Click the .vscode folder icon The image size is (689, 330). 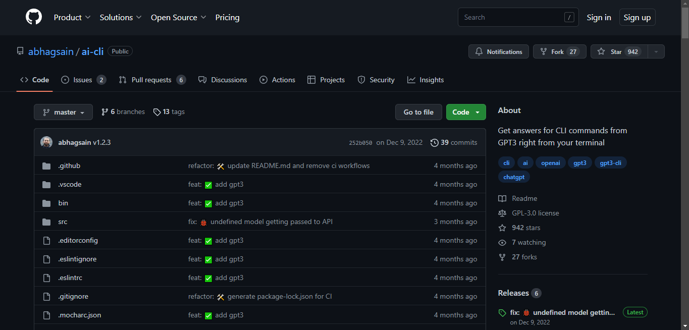pos(47,185)
